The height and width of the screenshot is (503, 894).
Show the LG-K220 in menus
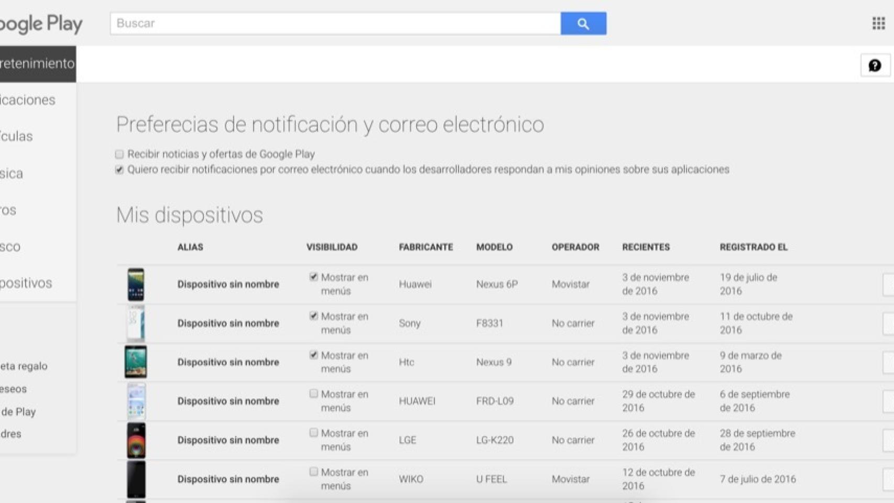[313, 433]
